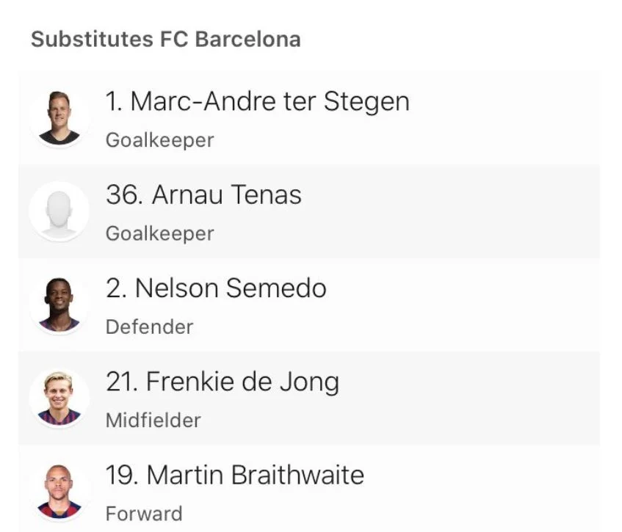Click the word Substitutes in header
Viewport: 622px width, 532px height.
click(92, 39)
